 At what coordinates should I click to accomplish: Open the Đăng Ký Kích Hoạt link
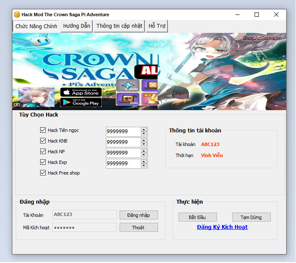click(222, 227)
